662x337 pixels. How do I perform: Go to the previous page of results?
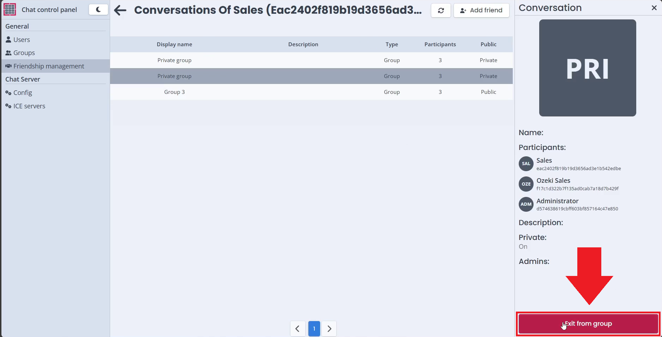coord(297,329)
